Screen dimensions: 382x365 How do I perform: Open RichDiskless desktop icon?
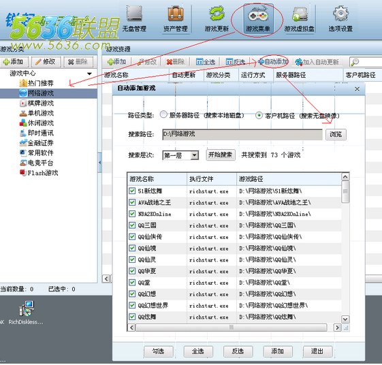pos(26,313)
